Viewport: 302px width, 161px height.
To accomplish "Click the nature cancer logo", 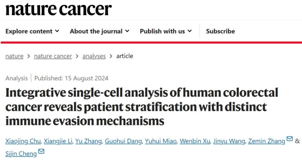I will tap(59, 9).
